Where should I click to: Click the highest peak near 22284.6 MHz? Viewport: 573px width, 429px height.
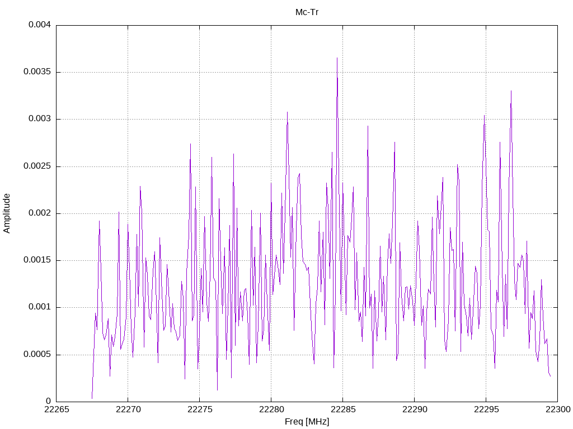[337, 58]
